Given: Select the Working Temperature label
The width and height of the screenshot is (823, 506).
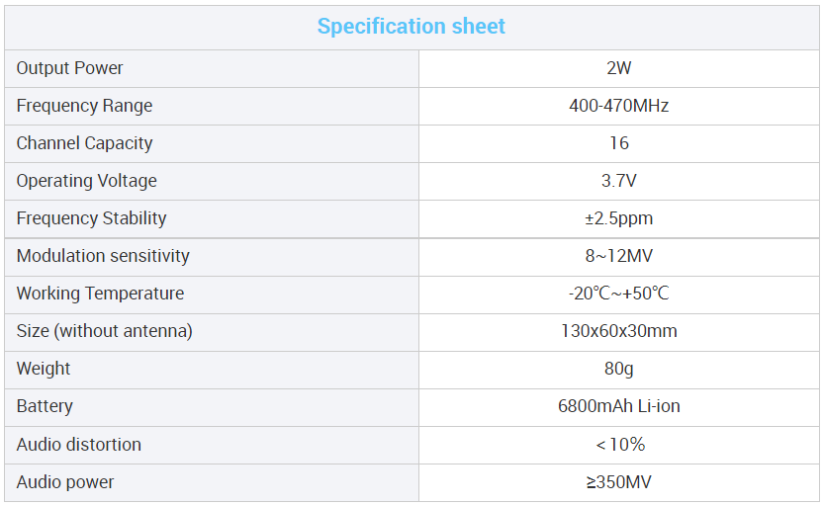Looking at the screenshot, I should tap(100, 294).
